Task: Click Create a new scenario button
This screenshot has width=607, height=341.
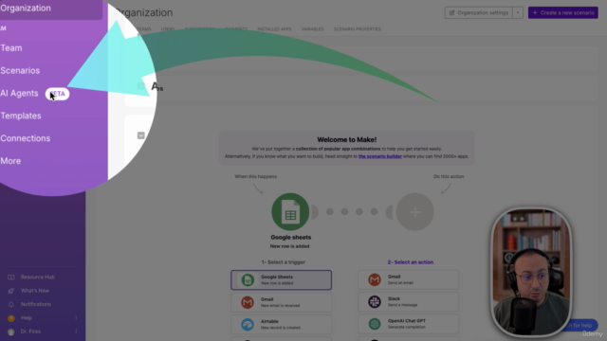Action: [x=562, y=12]
